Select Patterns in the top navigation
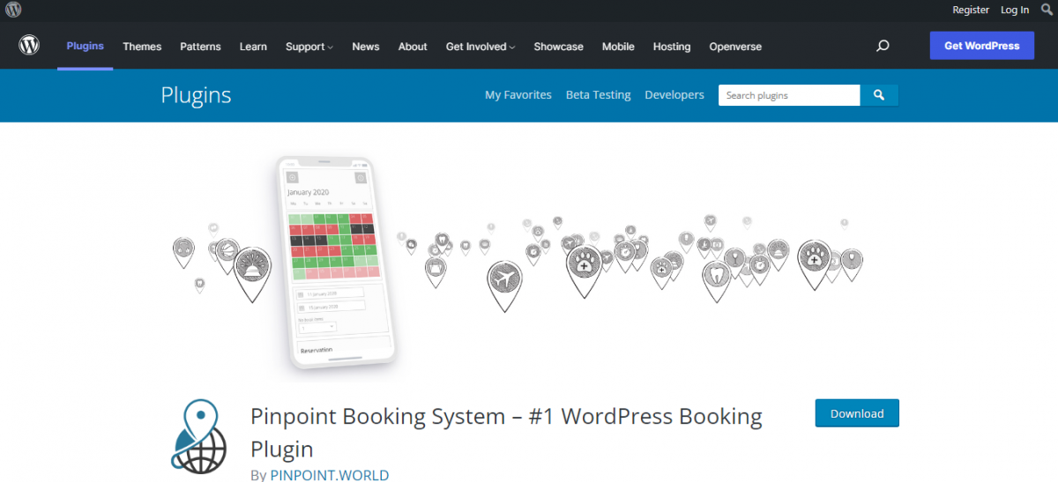Screen dimensions: 1058x482 click(x=200, y=47)
